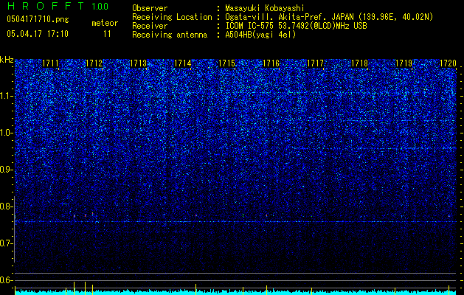Click the meteor echo just after 1714
This screenshot has height=295, width=464.
196,215
